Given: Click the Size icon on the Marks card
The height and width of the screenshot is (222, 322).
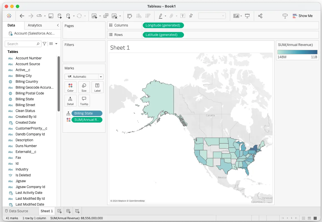Looking at the screenshot, I should click(x=84, y=87).
